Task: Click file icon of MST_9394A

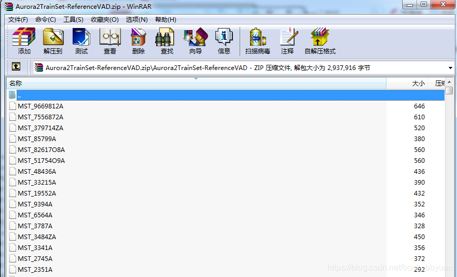Action: [12, 204]
